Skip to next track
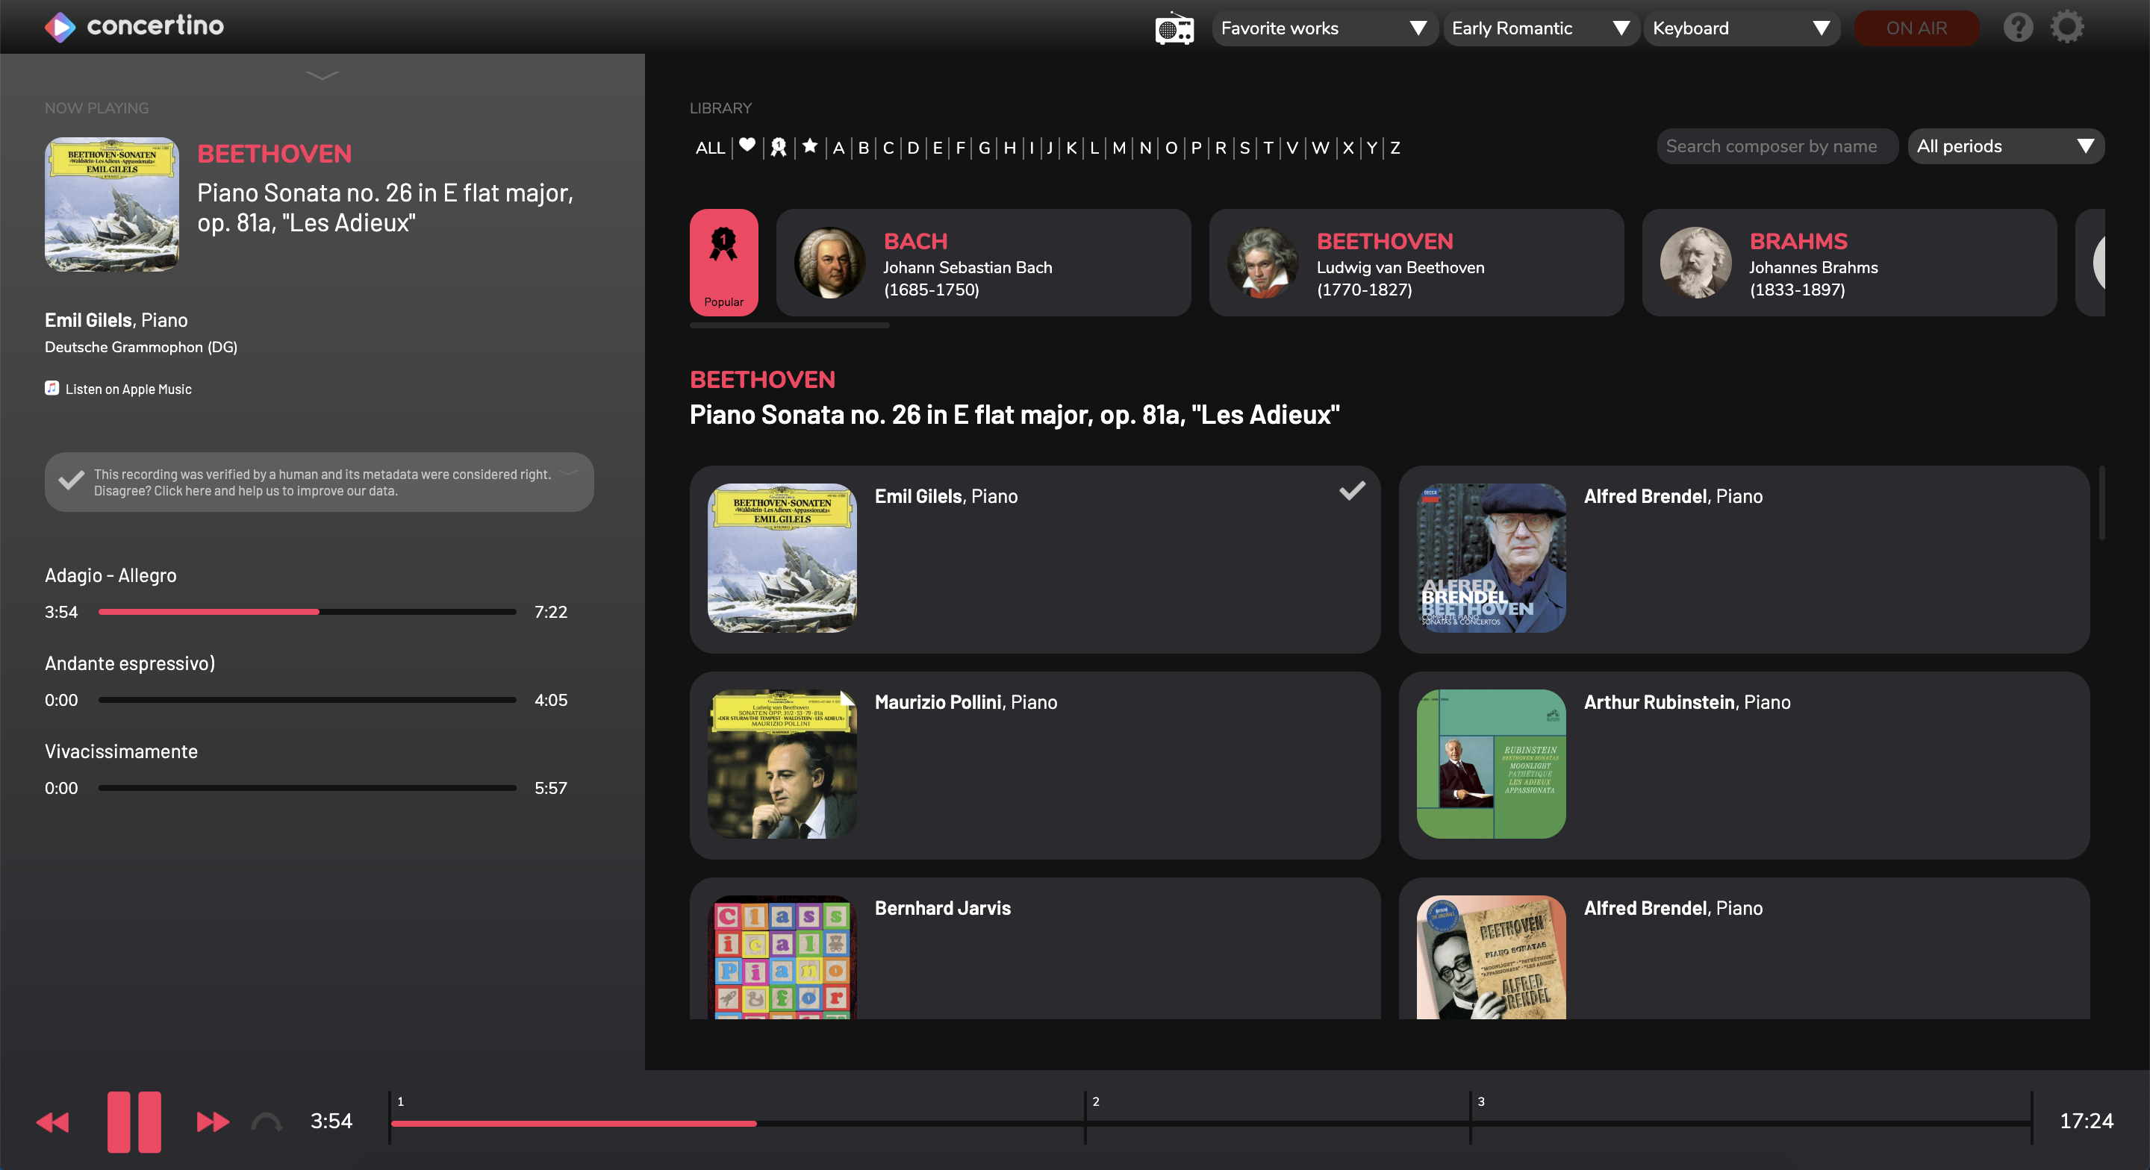The height and width of the screenshot is (1170, 2150). pyautogui.click(x=213, y=1121)
